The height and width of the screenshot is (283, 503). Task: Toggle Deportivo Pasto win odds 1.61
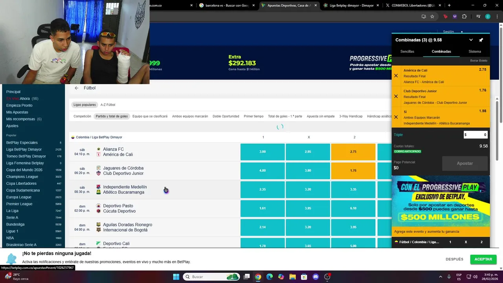(x=263, y=208)
